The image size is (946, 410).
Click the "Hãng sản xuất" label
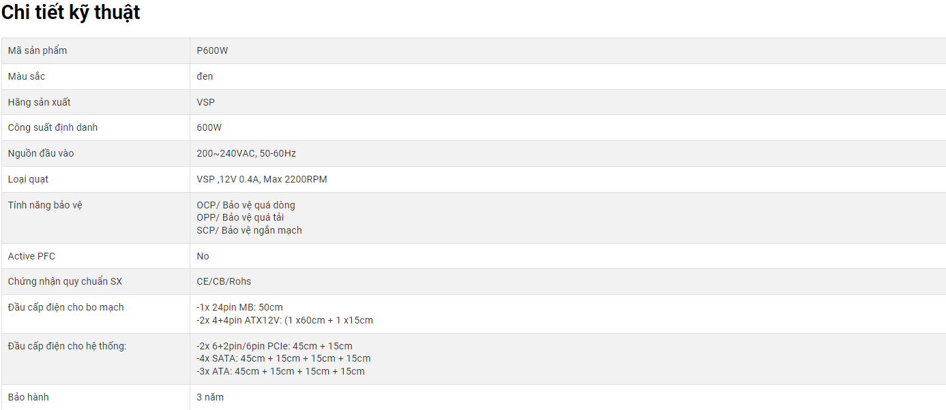click(x=40, y=102)
